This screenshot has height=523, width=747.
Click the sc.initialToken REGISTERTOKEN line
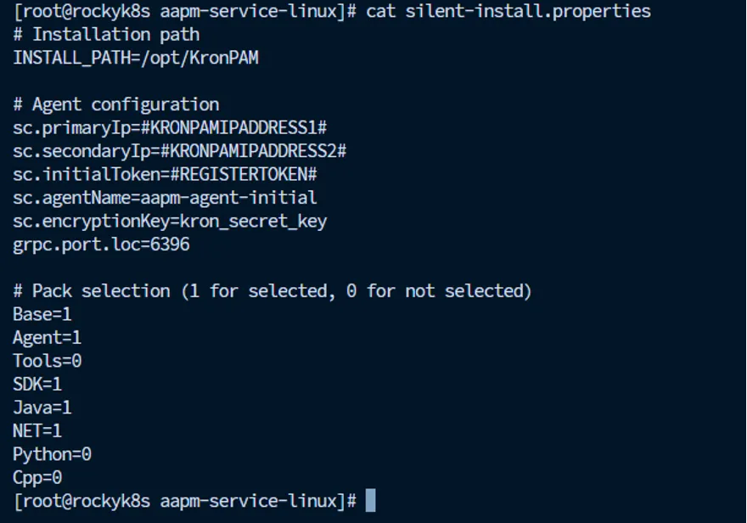[165, 174]
